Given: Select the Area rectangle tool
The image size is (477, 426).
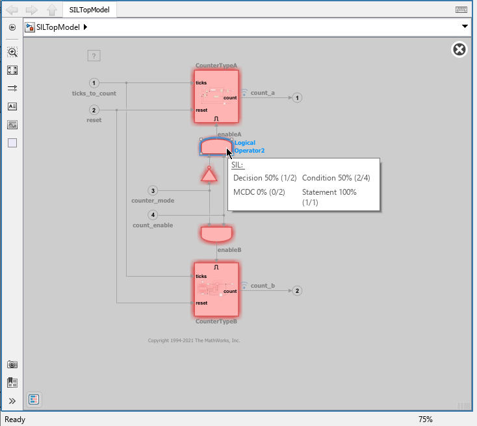Looking at the screenshot, I should pyautogui.click(x=12, y=143).
